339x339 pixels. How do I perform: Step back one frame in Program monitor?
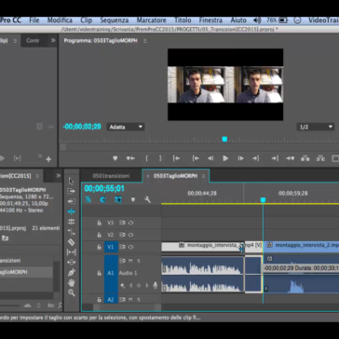coord(210,158)
